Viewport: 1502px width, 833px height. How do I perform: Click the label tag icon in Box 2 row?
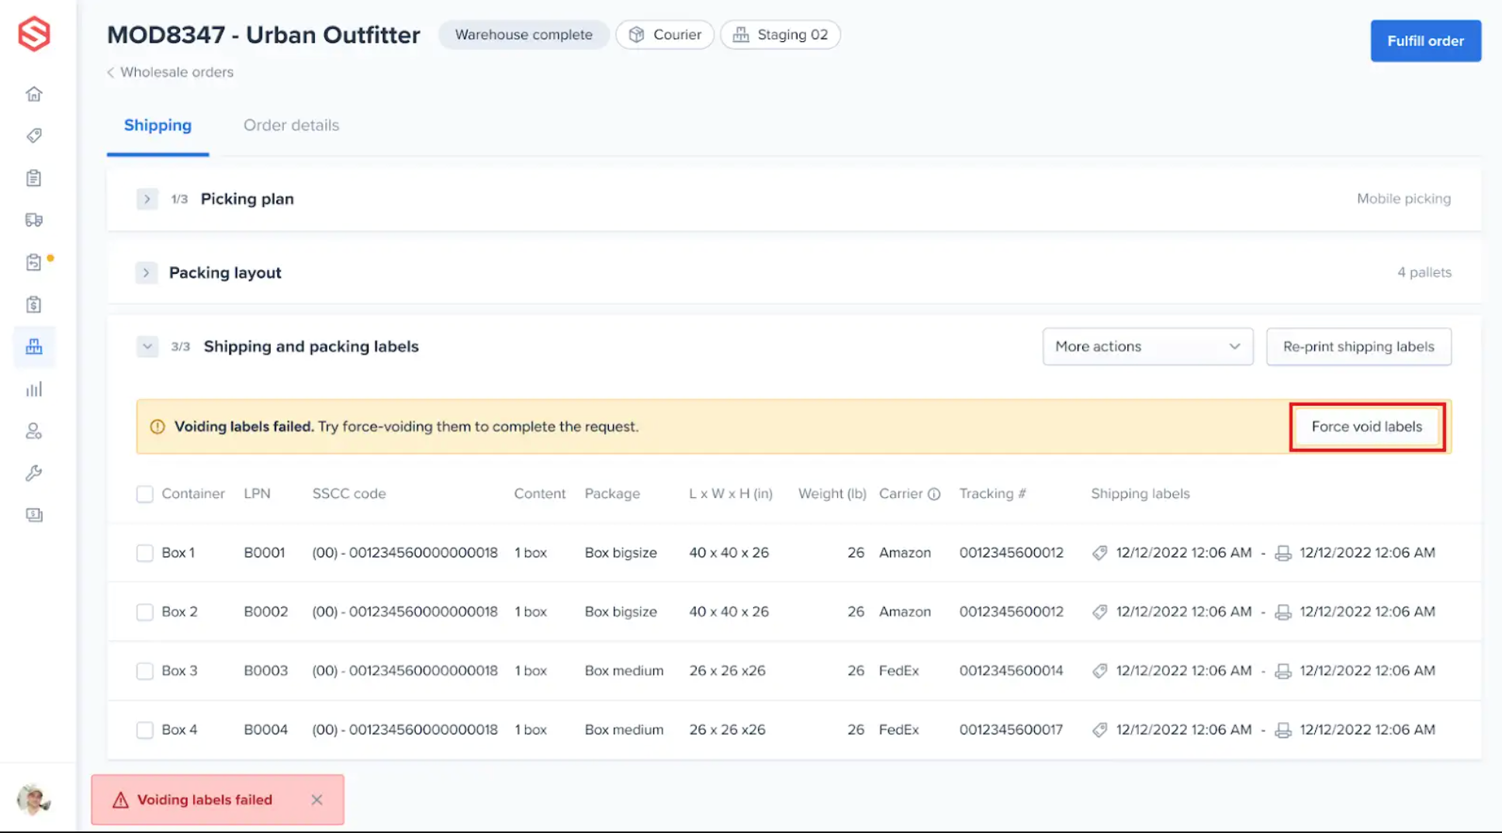point(1099,612)
